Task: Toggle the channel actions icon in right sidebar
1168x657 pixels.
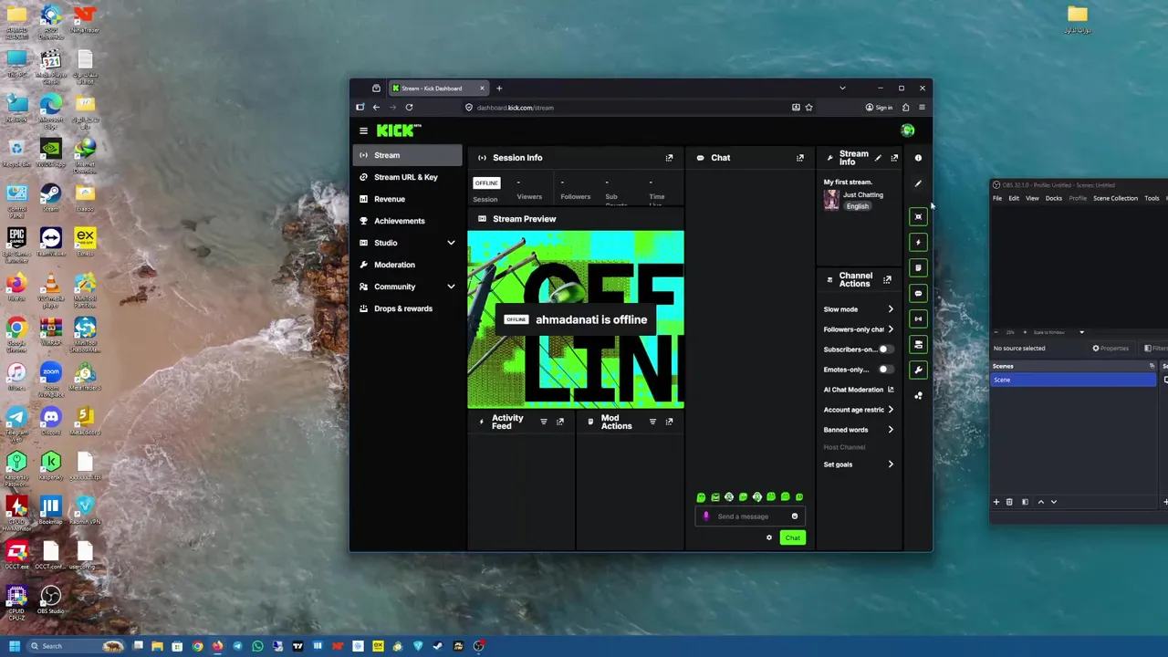Action: [918, 344]
